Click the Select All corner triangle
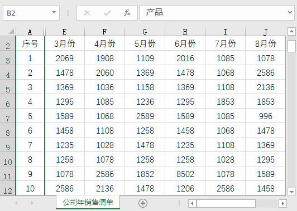This screenshot has width=297, height=211. (11, 31)
